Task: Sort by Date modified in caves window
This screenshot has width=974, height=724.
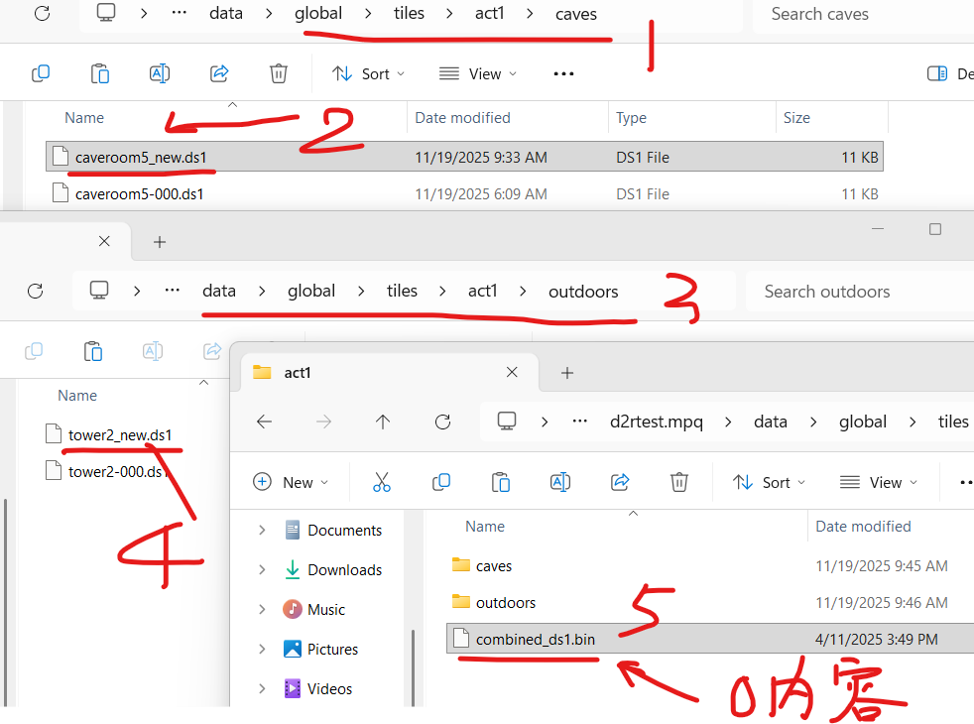Action: (462, 117)
